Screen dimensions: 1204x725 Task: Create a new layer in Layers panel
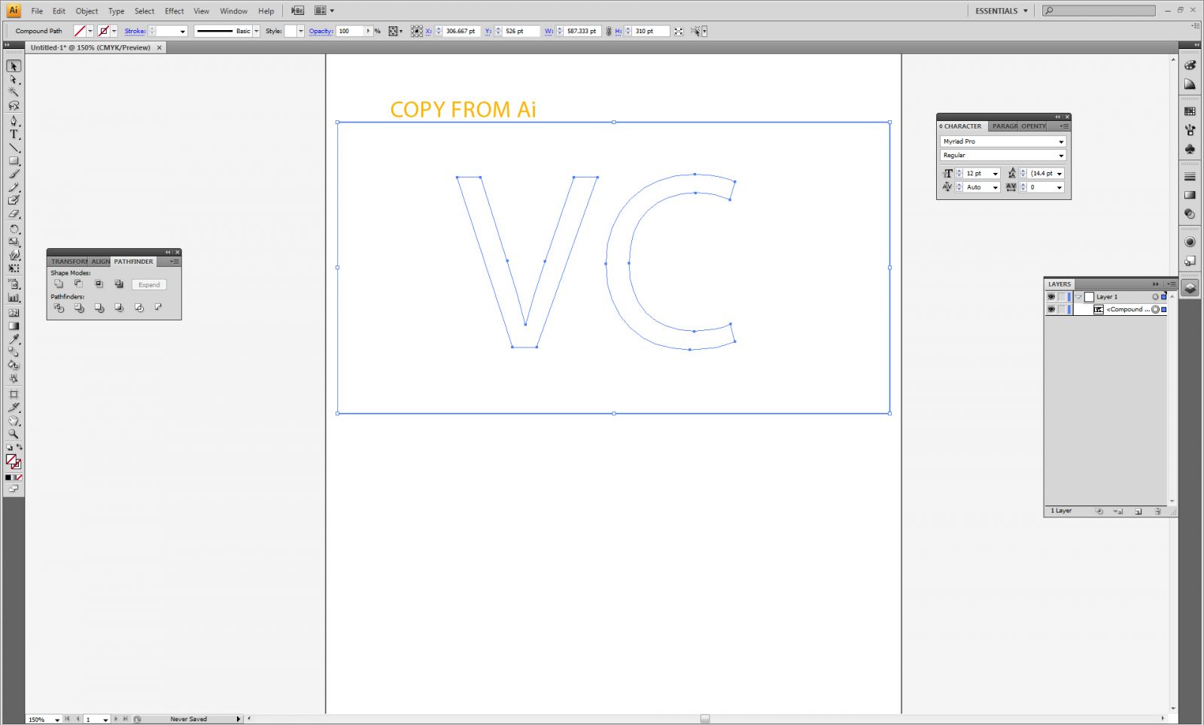tap(1139, 511)
